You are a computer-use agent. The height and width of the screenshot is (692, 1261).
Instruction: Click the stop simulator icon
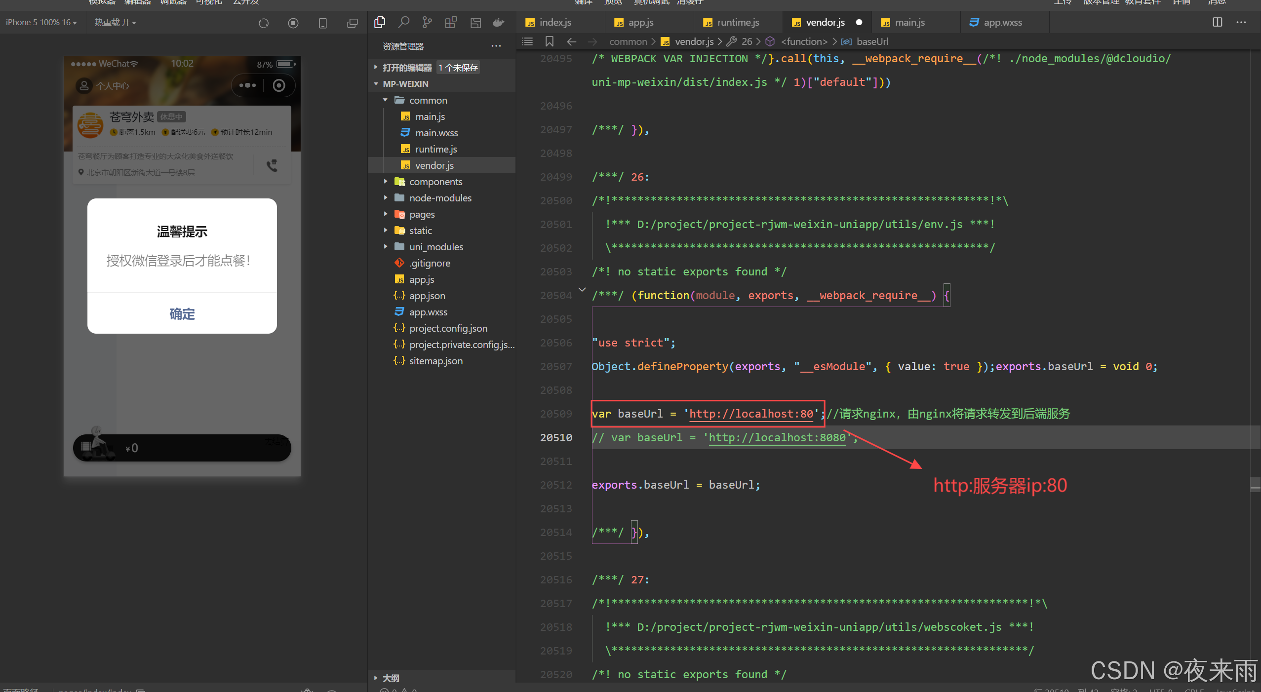[x=293, y=23]
